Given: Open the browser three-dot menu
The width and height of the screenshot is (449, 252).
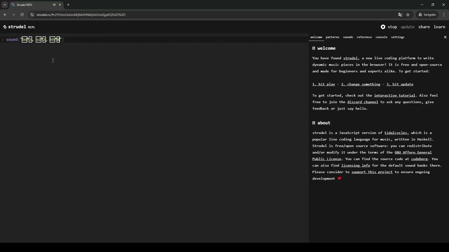Looking at the screenshot, I should [x=444, y=15].
